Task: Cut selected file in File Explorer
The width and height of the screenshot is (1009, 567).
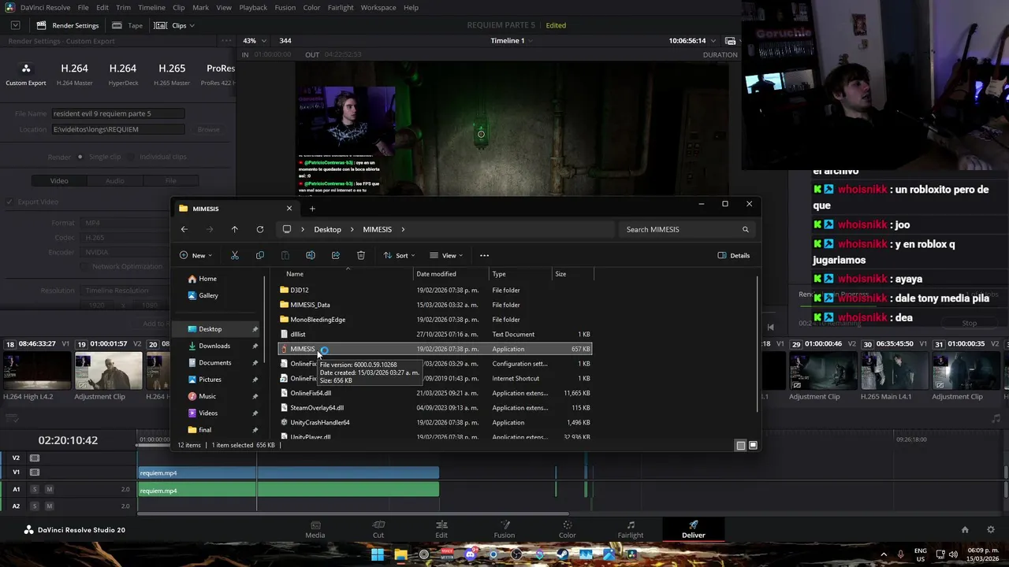Action: (x=234, y=255)
